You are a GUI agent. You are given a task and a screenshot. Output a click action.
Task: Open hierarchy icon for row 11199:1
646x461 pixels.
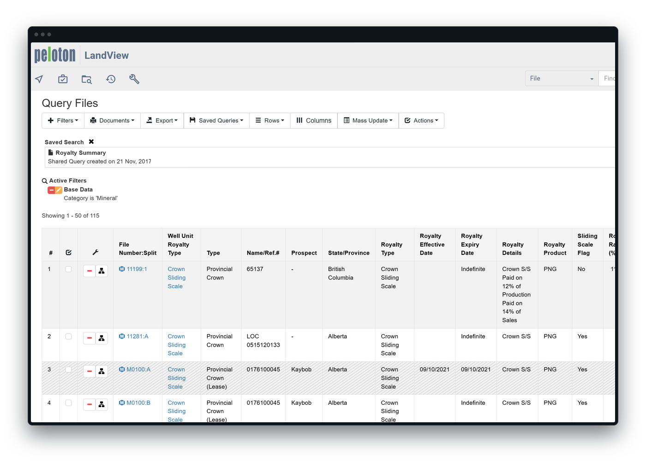102,271
